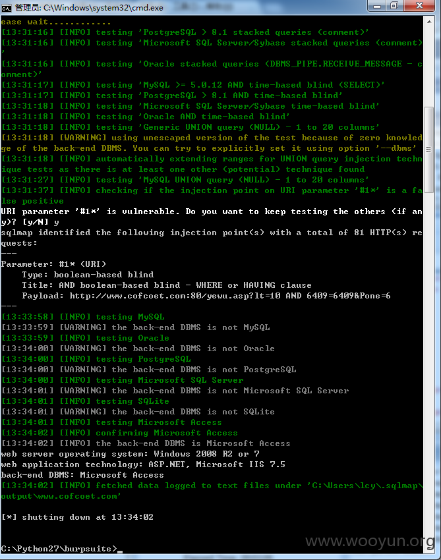
Task: Click 'fetched data logged to text files' line
Action: pos(212,491)
